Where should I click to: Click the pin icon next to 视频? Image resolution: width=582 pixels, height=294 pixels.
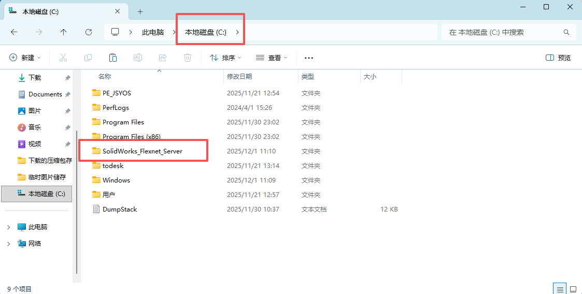(67, 144)
